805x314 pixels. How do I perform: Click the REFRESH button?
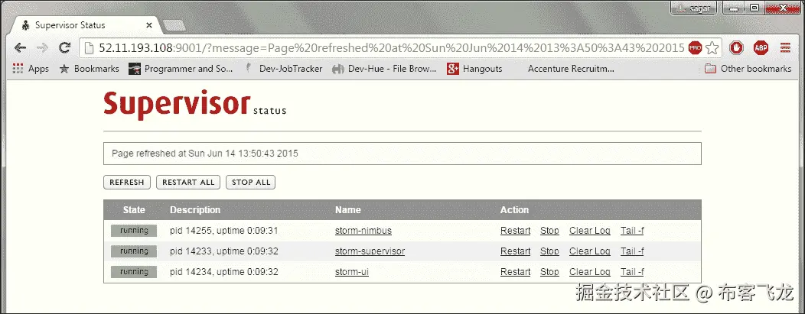(127, 183)
